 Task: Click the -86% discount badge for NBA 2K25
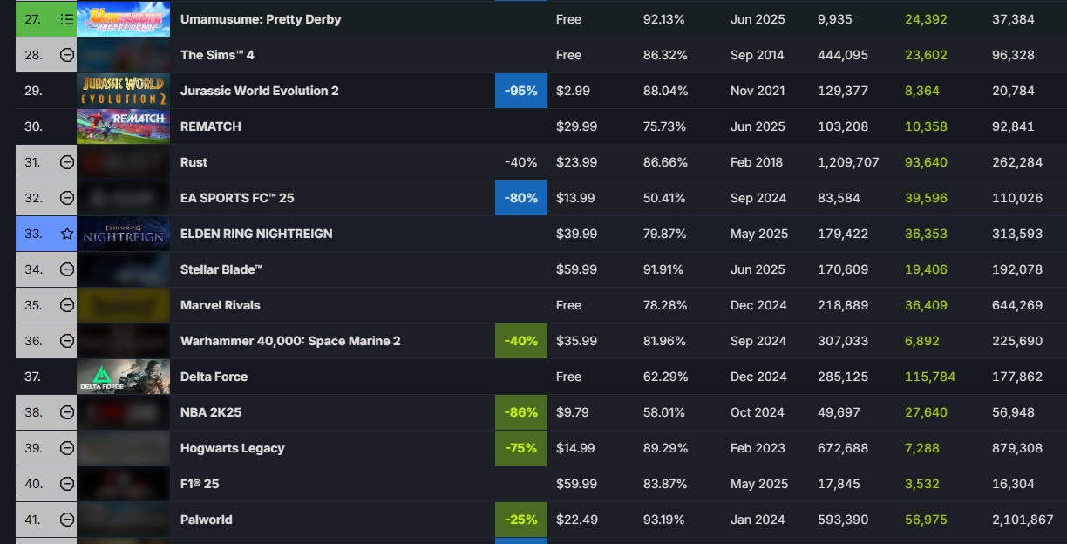point(521,412)
